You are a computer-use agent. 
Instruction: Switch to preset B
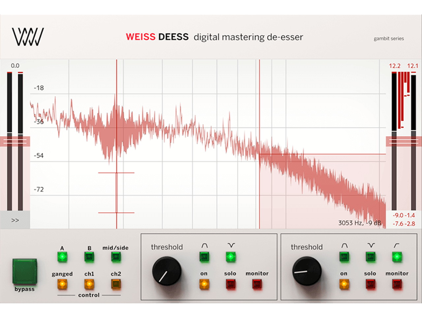tap(89, 257)
